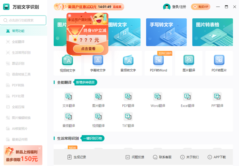
Task: Click the function search input field
Action: click(25, 20)
